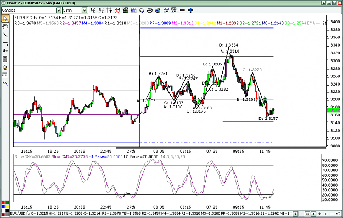Click the C: 1.3232 pattern label
Viewport: 343px width, 218px height.
click(x=218, y=90)
